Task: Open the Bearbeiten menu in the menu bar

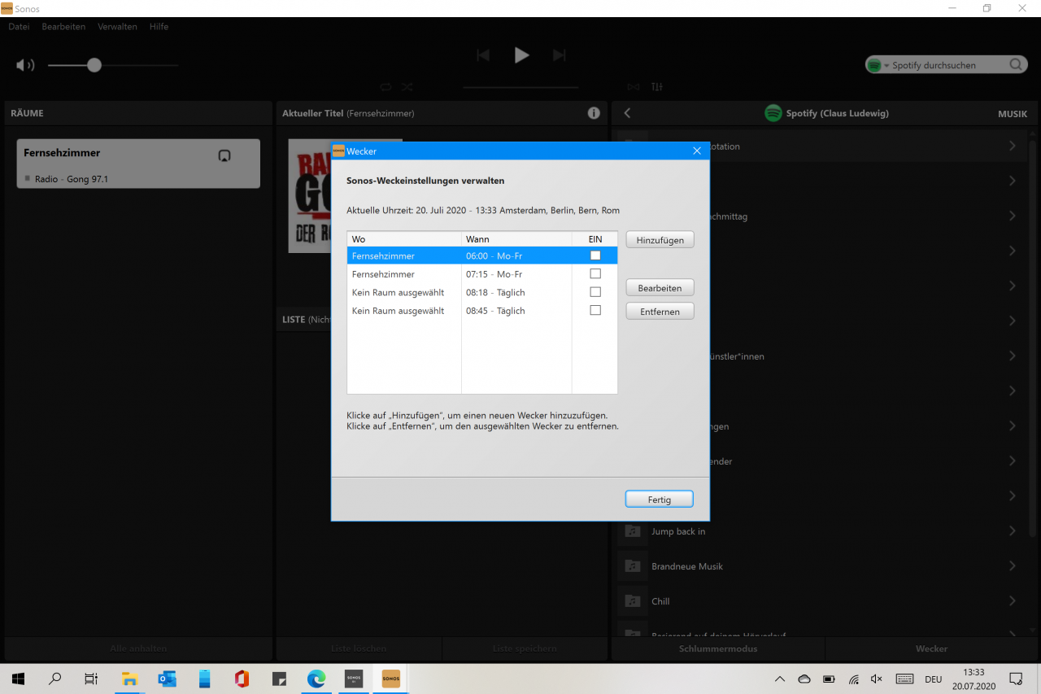Action: pos(63,27)
